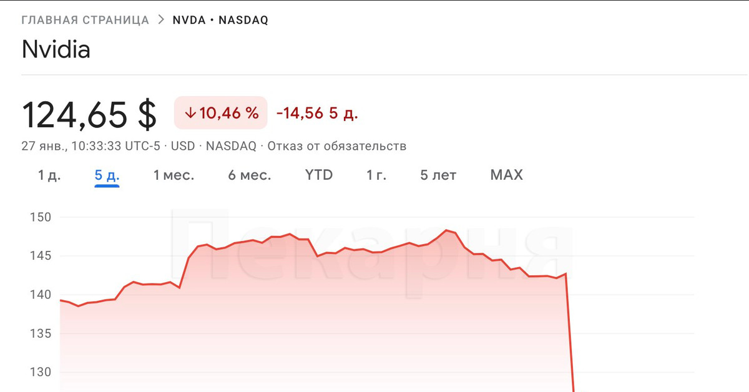Click the breadcrumb chevron separator
The width and height of the screenshot is (749, 392).
[162, 19]
